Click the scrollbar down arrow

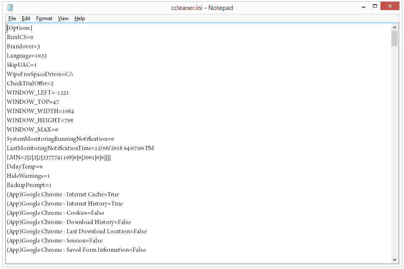pos(394,260)
